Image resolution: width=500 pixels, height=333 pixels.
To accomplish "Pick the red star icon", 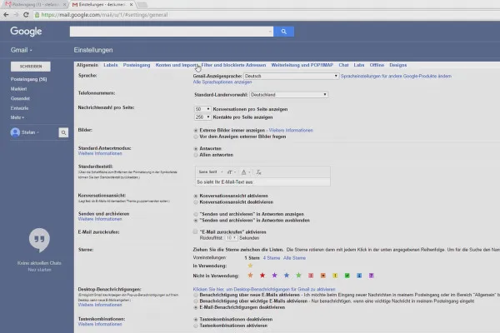I will [x=262, y=276].
